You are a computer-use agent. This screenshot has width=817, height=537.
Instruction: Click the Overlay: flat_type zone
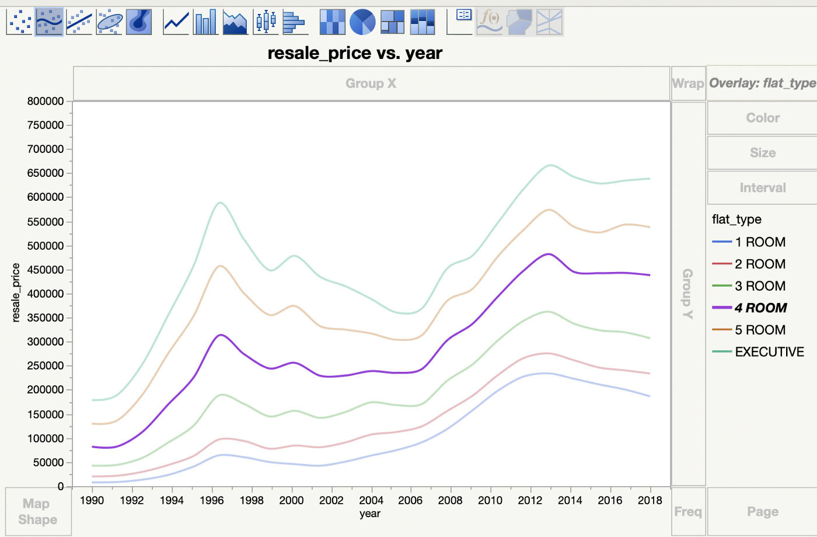tap(762, 83)
